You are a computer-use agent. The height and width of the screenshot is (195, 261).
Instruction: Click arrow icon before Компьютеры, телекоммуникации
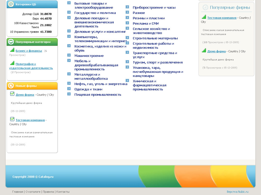coord(69,36)
